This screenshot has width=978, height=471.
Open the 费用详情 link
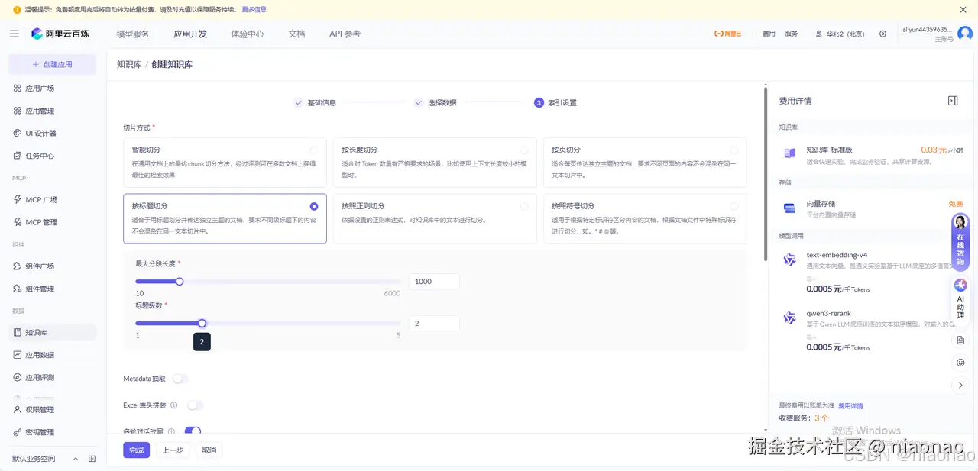[x=850, y=405]
